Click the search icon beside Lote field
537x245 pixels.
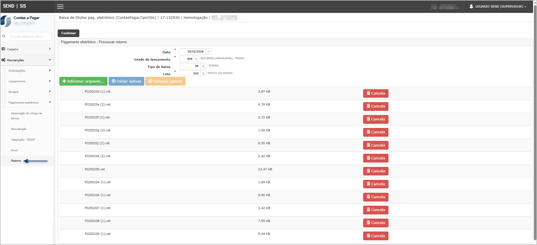203,74
